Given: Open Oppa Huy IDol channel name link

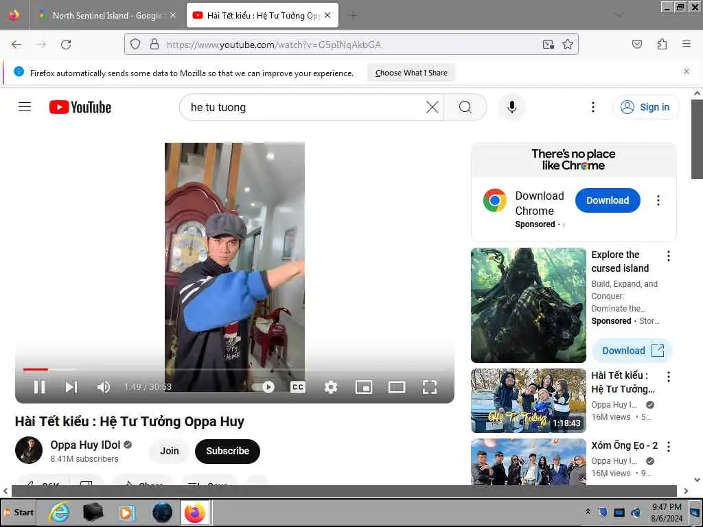Looking at the screenshot, I should (85, 445).
